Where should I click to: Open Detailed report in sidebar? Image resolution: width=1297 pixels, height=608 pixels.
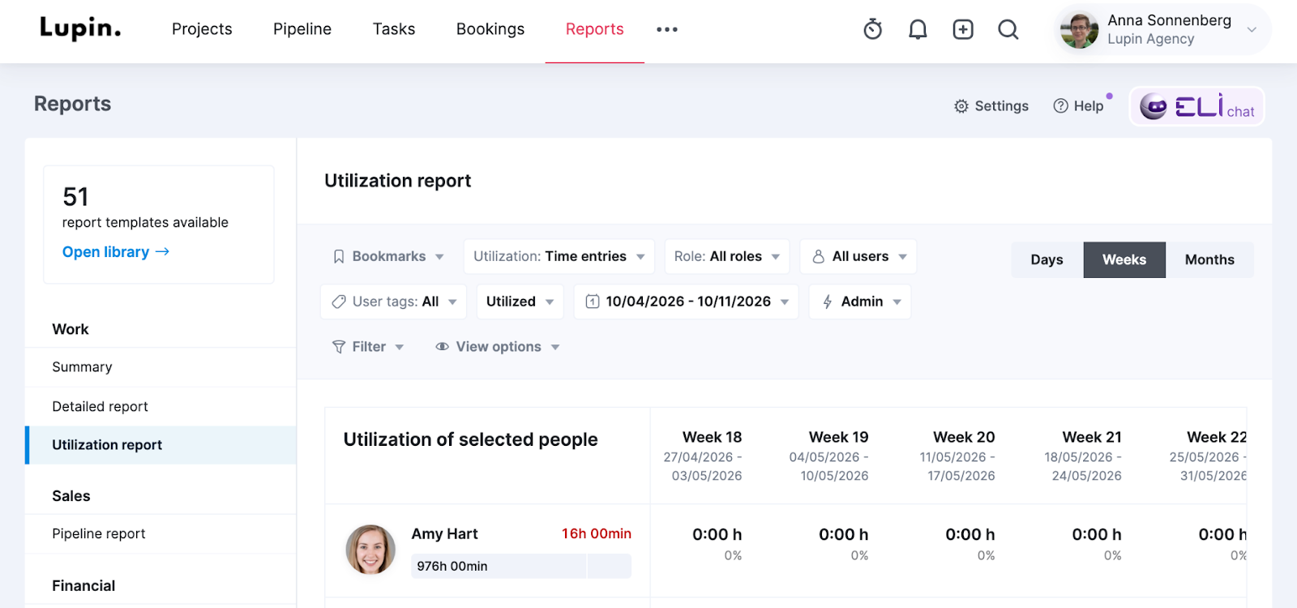pos(100,406)
